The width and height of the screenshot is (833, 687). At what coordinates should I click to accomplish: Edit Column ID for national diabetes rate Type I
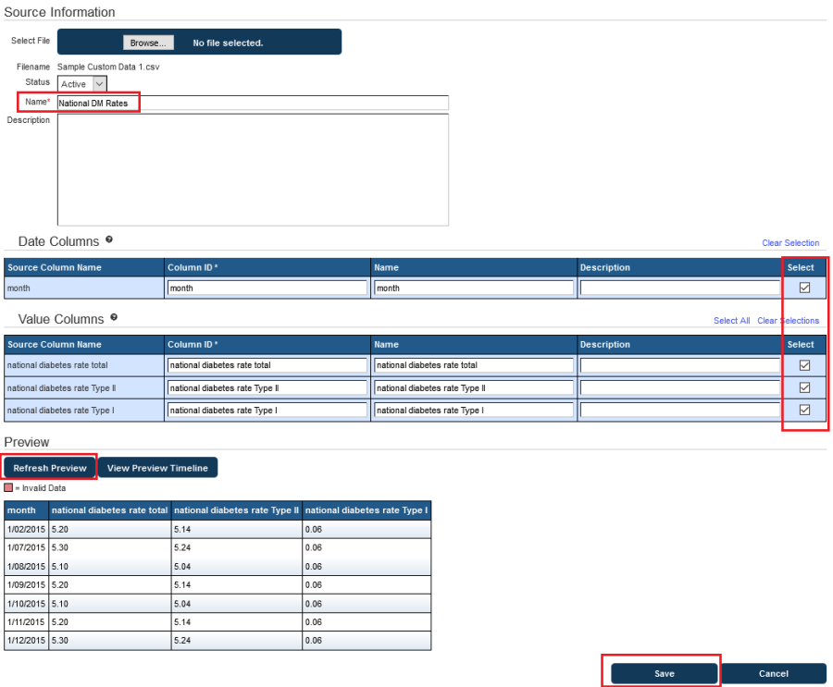click(x=267, y=411)
